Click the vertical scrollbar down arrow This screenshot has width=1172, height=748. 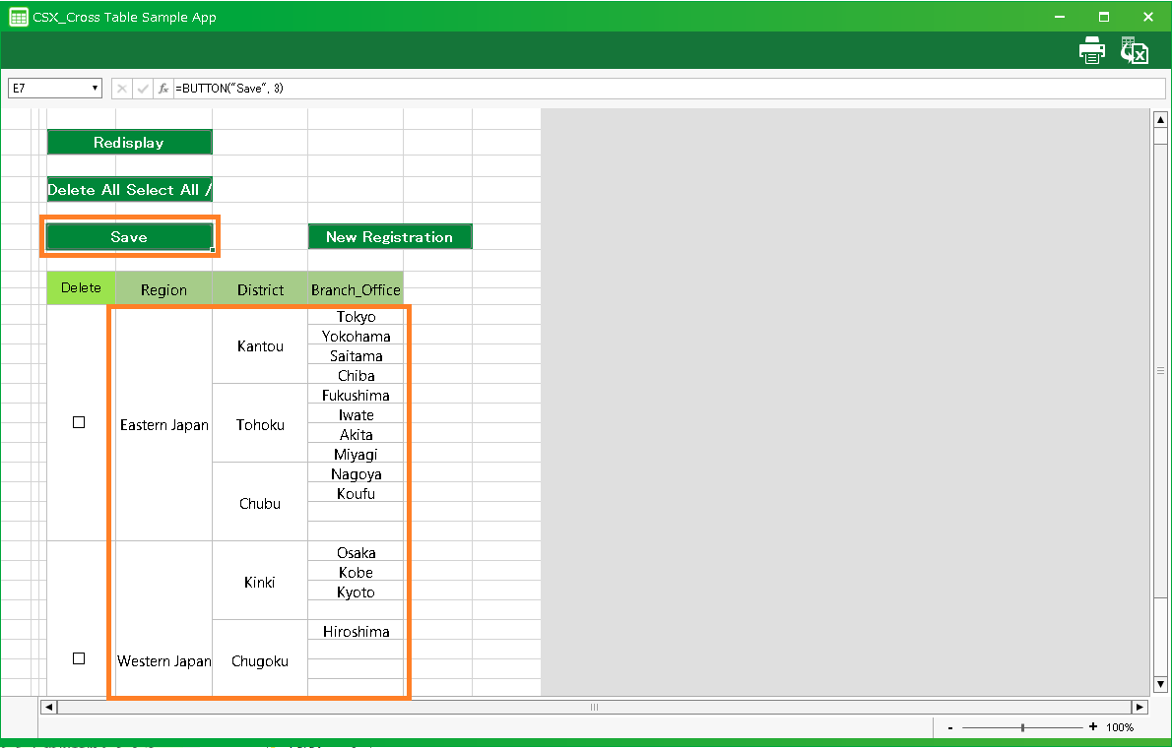1160,684
